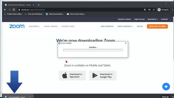
Task: Expand the Solutions menu
Action: [x=35, y=26]
